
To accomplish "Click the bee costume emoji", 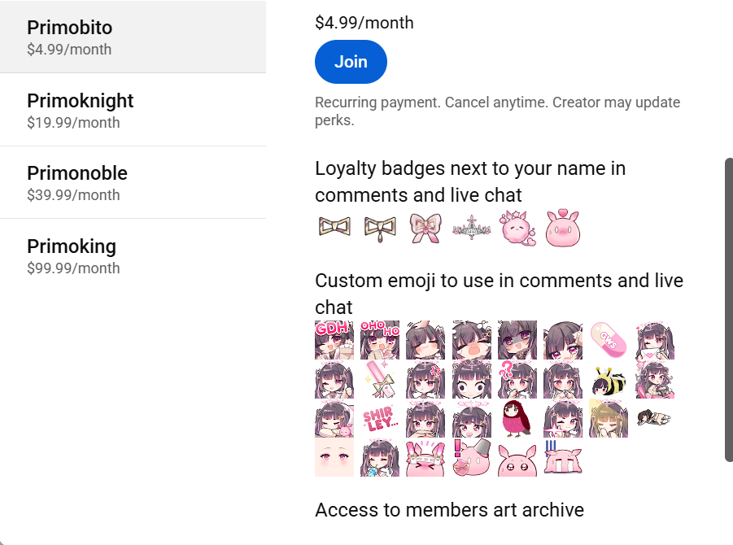I will 609,380.
